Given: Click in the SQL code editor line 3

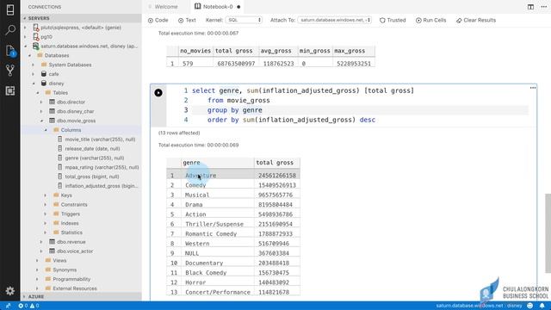Looking at the screenshot, I should [x=360, y=110].
